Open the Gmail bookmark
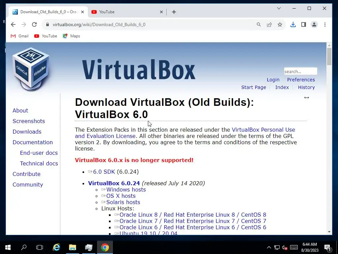 19,36
